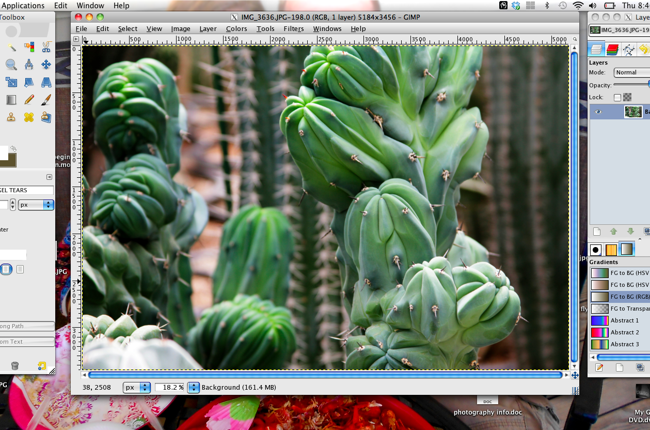Click the Path from Text button
The height and width of the screenshot is (430, 650).
[27, 342]
